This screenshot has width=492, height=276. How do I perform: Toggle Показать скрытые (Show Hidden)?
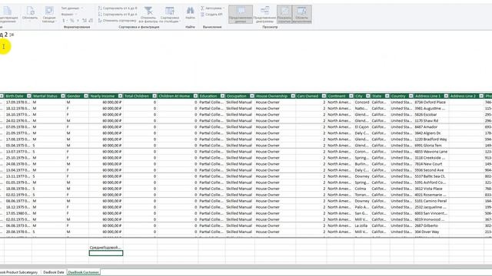[284, 15]
